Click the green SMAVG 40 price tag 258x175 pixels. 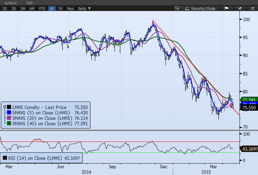coord(249,100)
